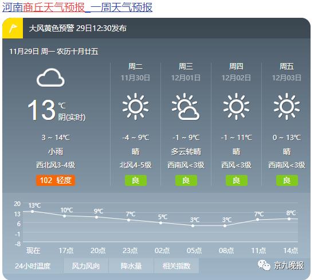Click the green 良 badge under 周二
Image resolution: width=314 pixels, height=280 pixels.
coord(136,180)
